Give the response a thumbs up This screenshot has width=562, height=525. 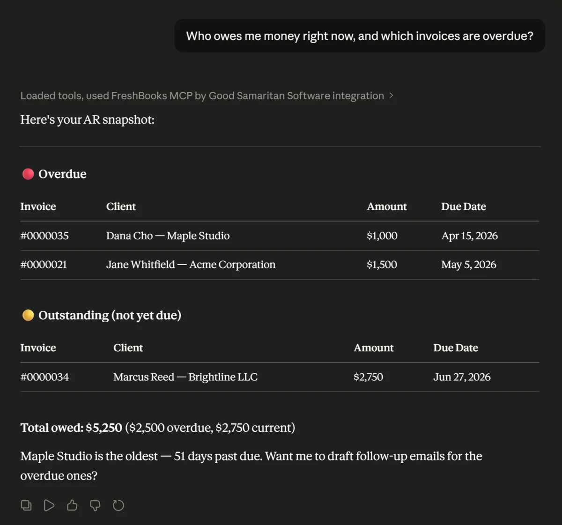(72, 505)
